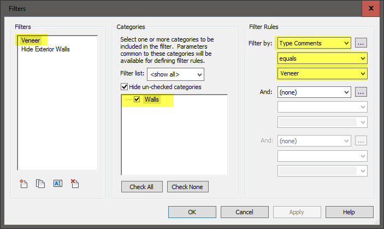Viewport: 384px width, 229px height.
Task: Select the Veneer filter in list
Action: coord(31,40)
